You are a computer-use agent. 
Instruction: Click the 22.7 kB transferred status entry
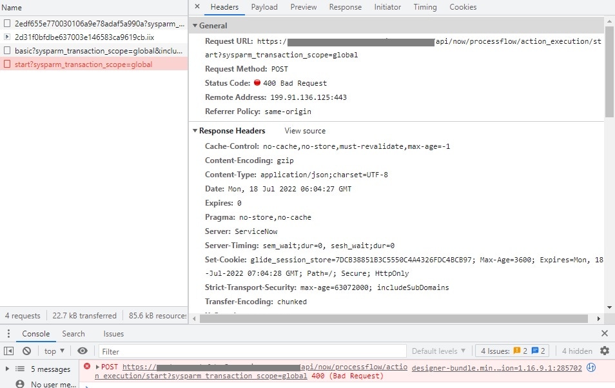point(84,315)
